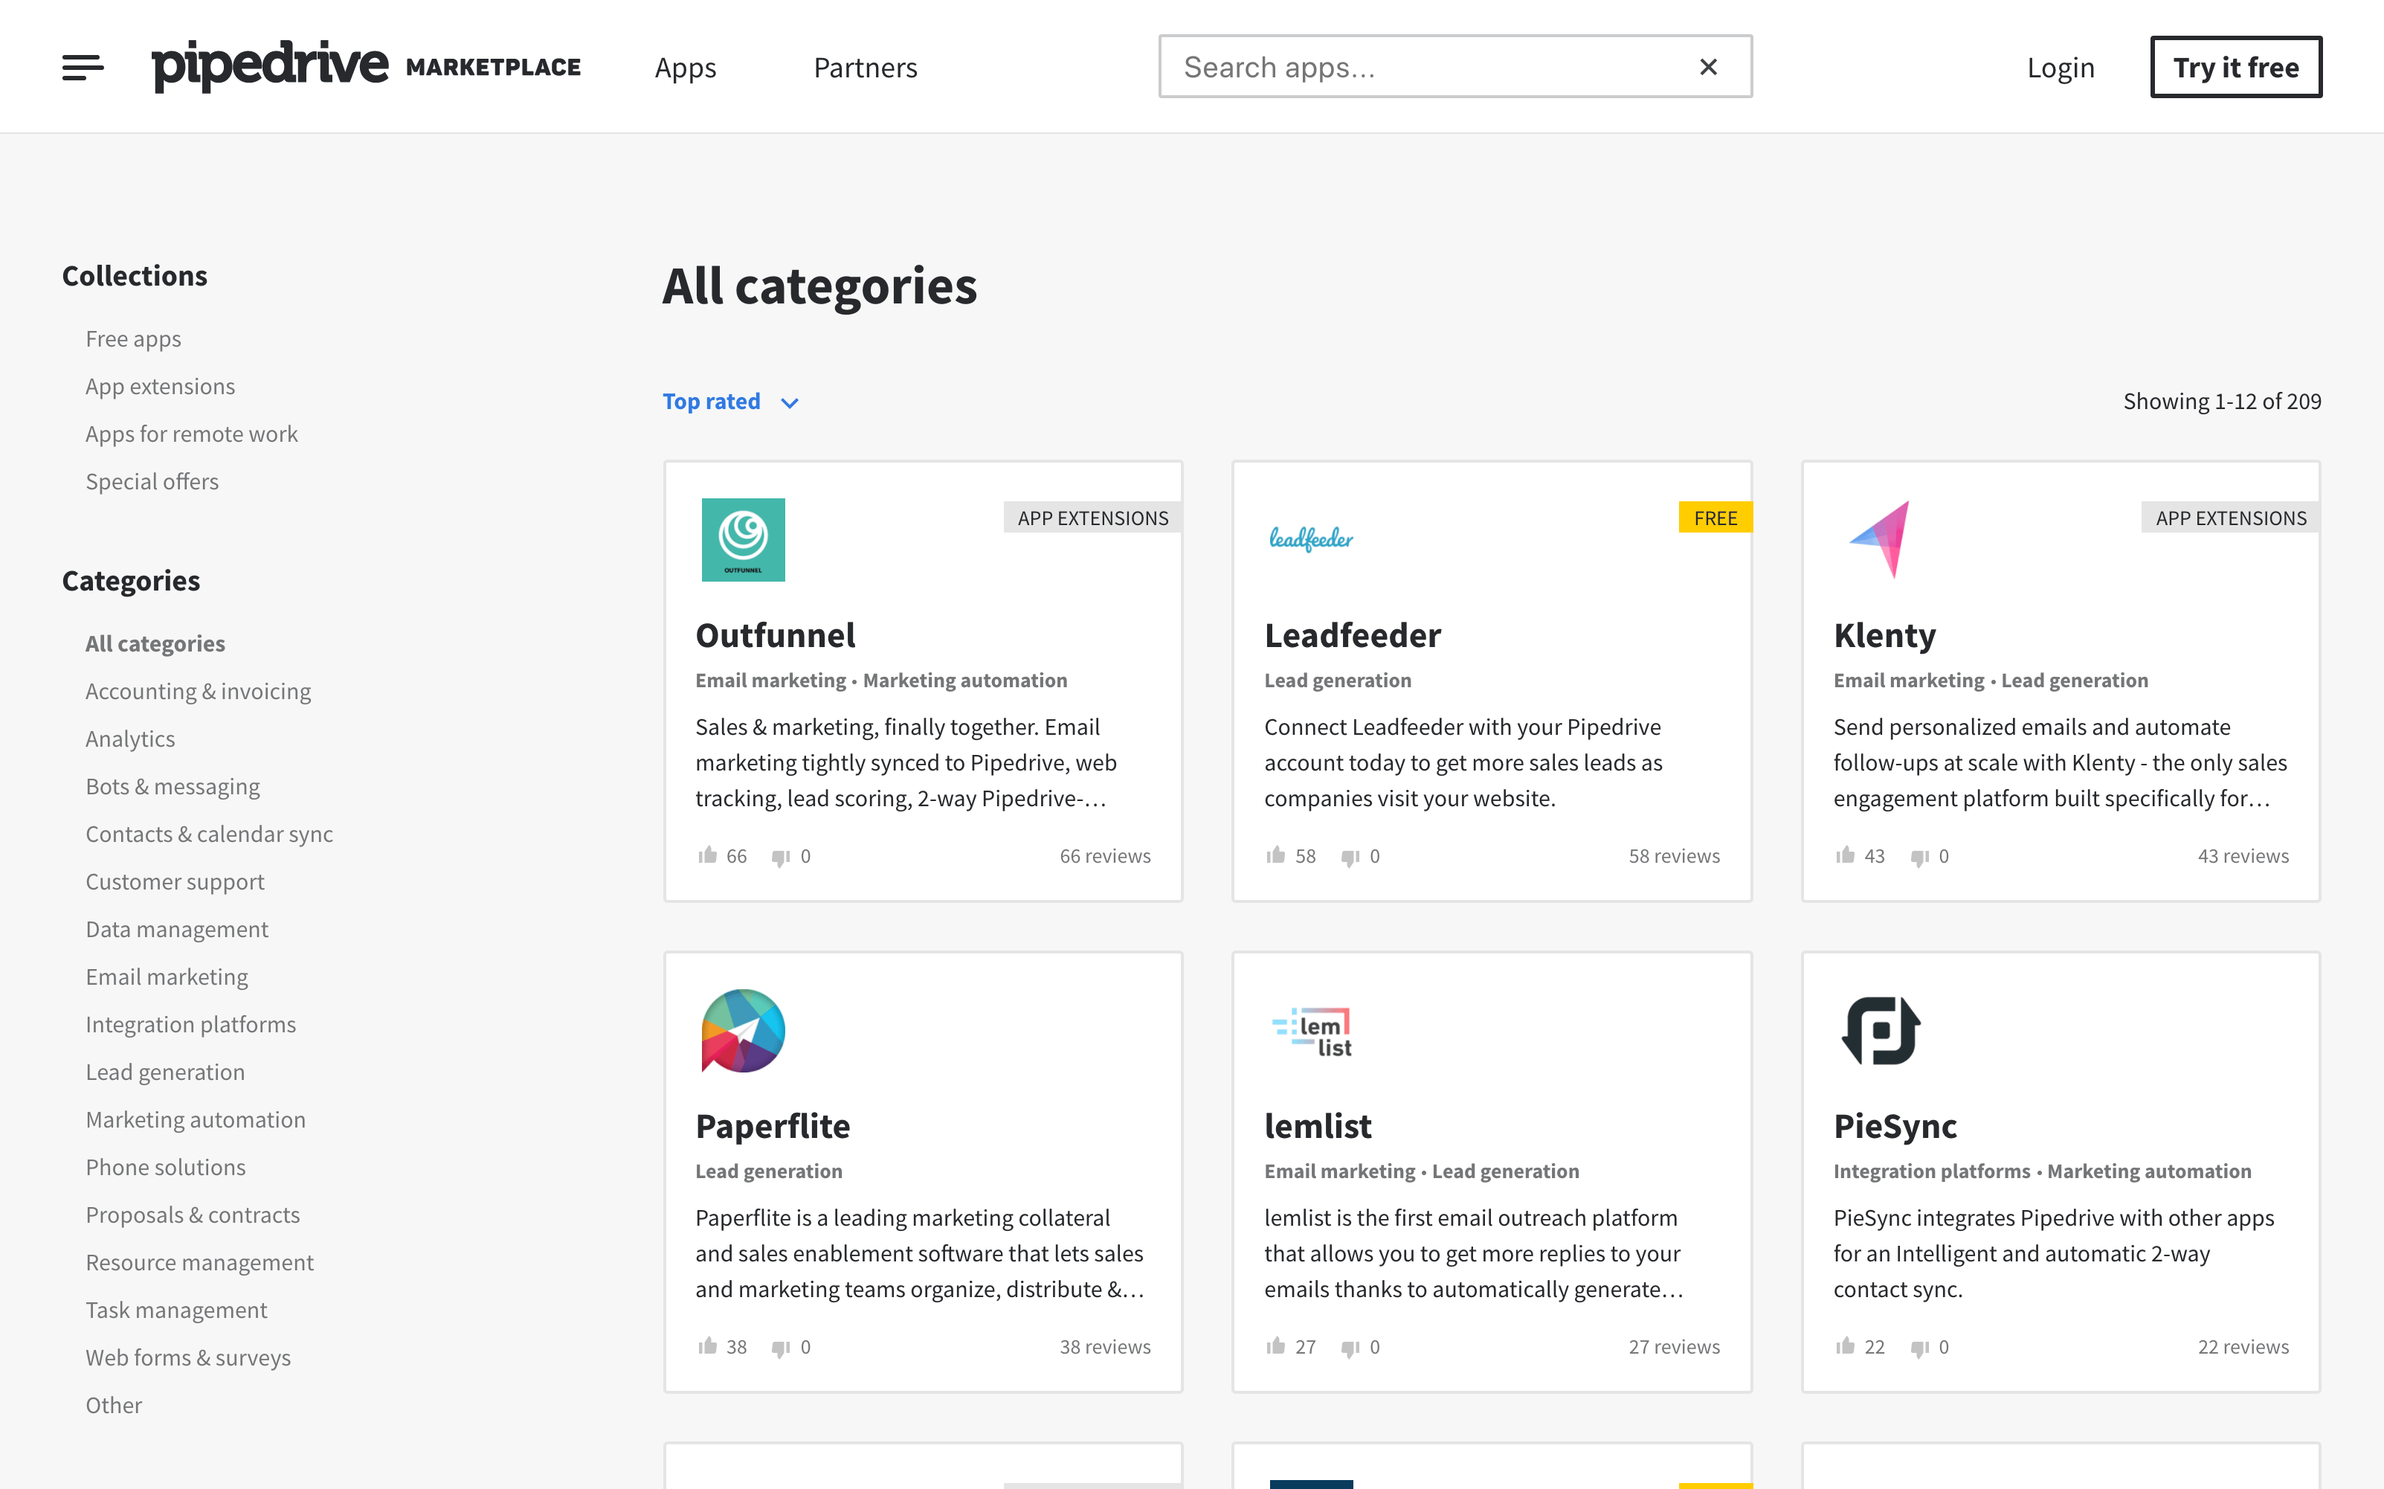This screenshot has width=2384, height=1489.
Task: Click thumbs-up icon on Paperflite card
Action: pyautogui.click(x=706, y=1345)
